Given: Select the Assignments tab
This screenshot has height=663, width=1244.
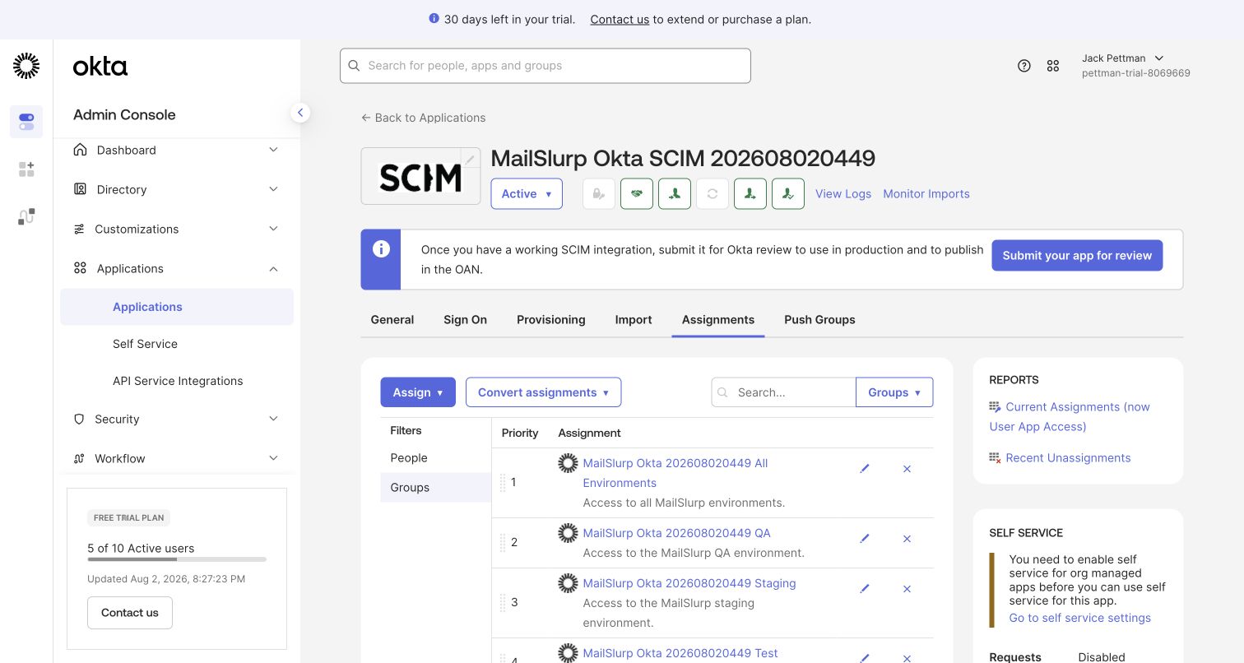Looking at the screenshot, I should [x=718, y=319].
